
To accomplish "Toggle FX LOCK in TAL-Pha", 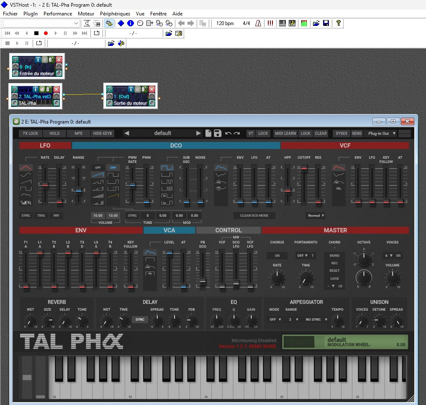I will [31, 133].
